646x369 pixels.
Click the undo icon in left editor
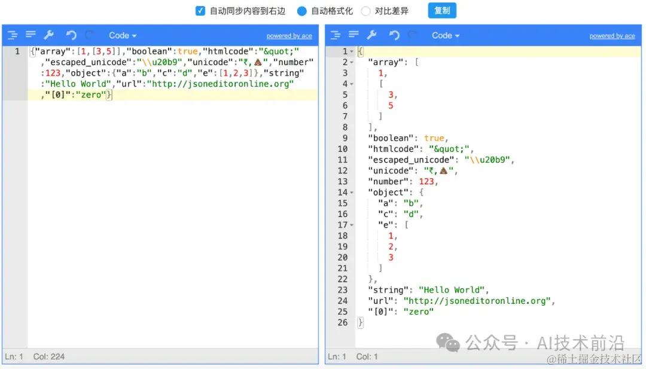pyautogui.click(x=71, y=35)
